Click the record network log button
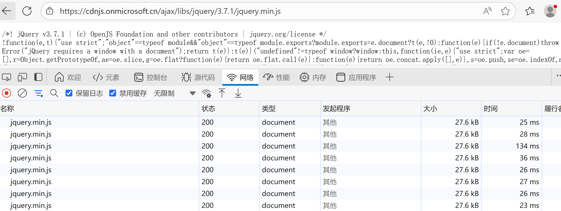 tap(7, 93)
